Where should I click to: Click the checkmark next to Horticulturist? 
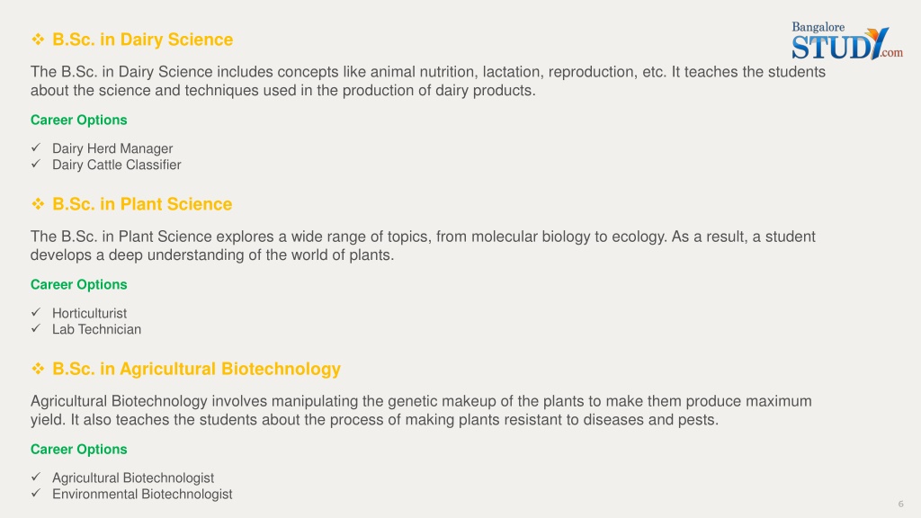pos(36,312)
